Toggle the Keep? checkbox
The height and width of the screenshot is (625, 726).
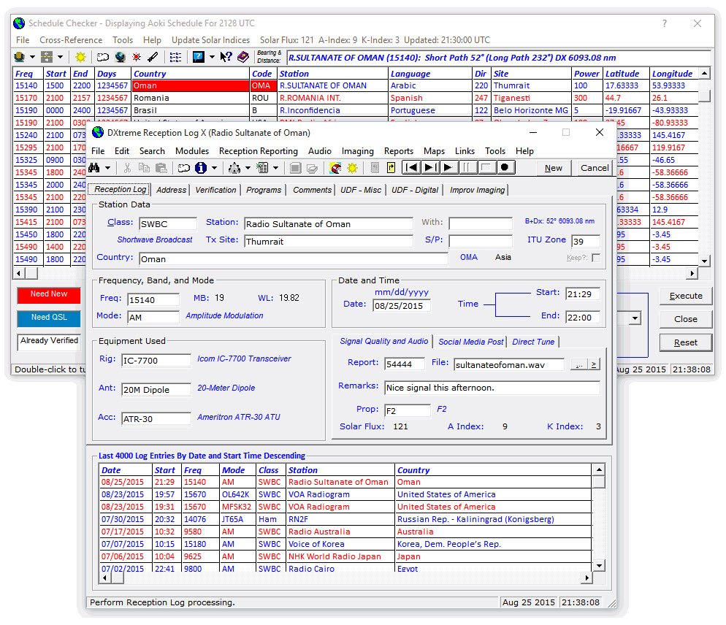tap(596, 258)
